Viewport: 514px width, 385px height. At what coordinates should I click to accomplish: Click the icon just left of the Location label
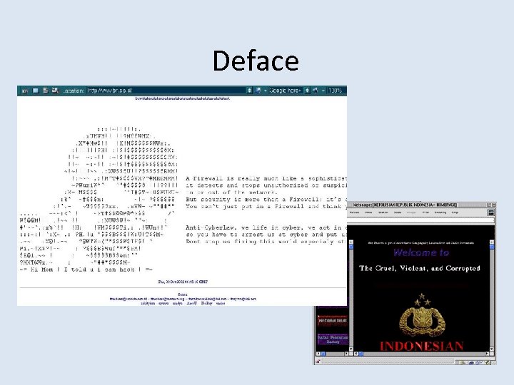55,91
